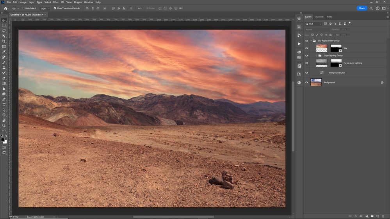Select the Eraser tool
Image resolution: width=390 pixels, height=219 pixels.
[x=4, y=78]
